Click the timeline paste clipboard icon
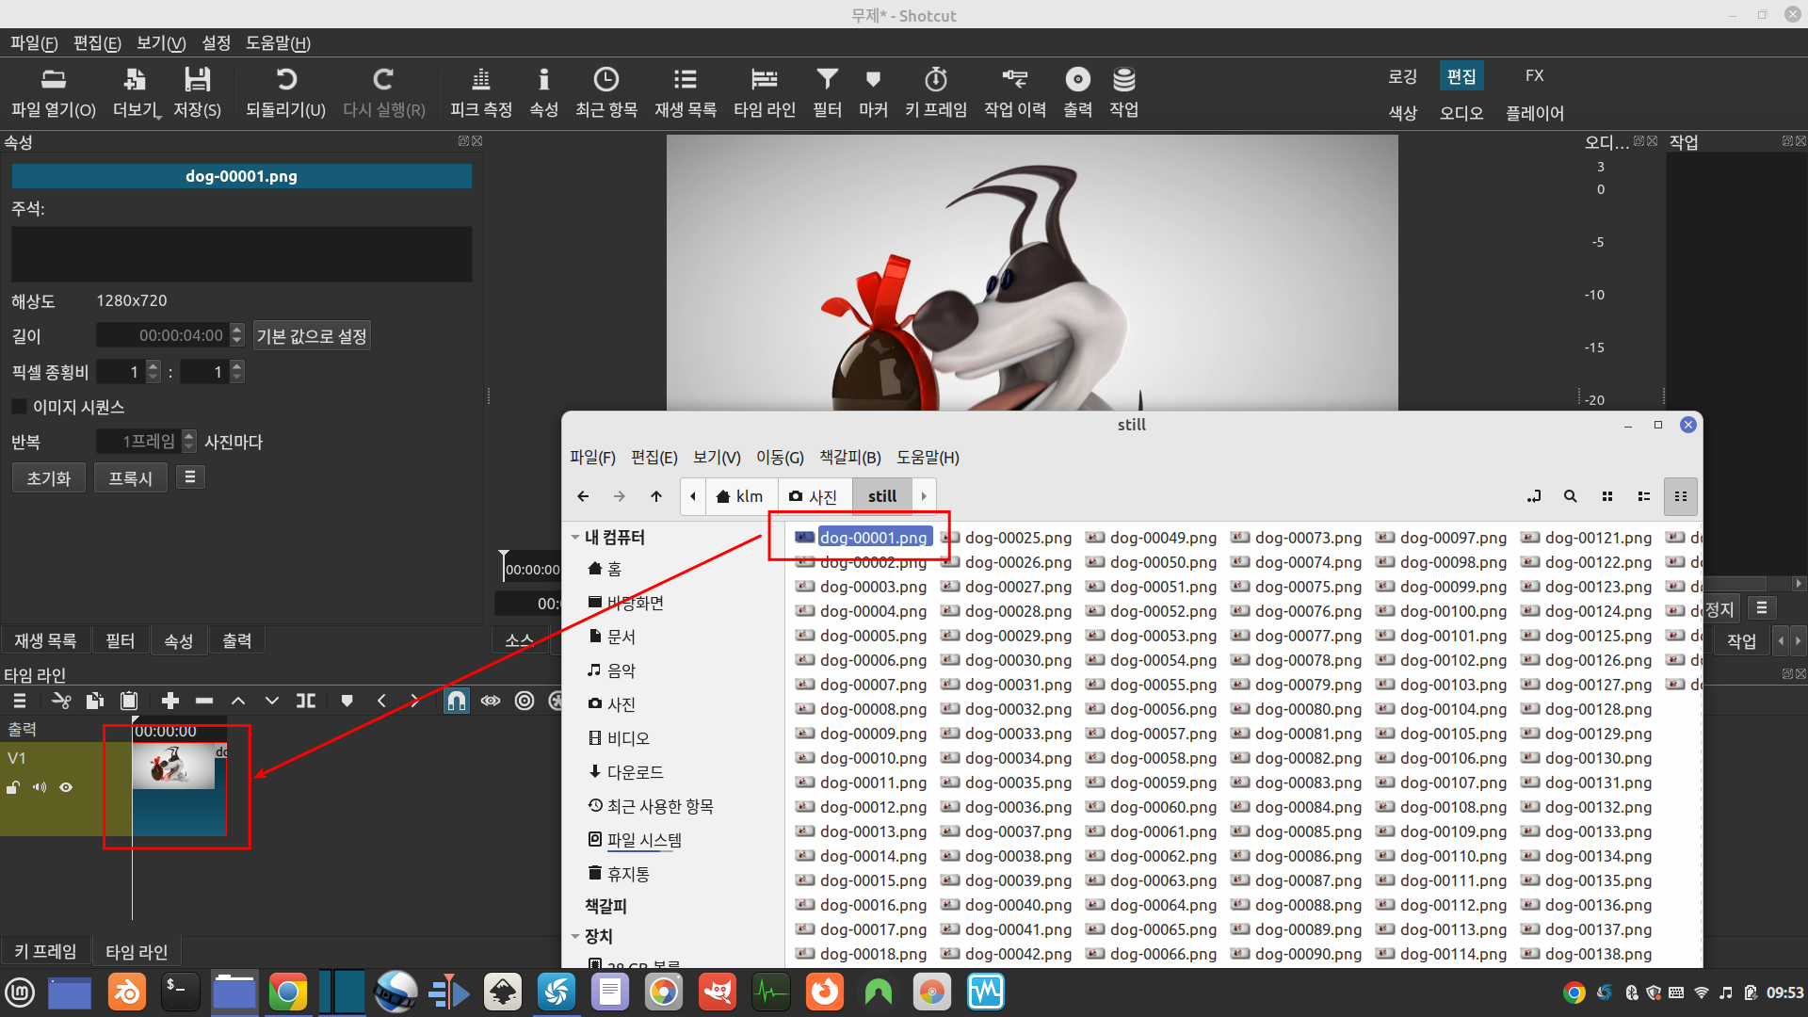1808x1017 pixels. point(129,701)
